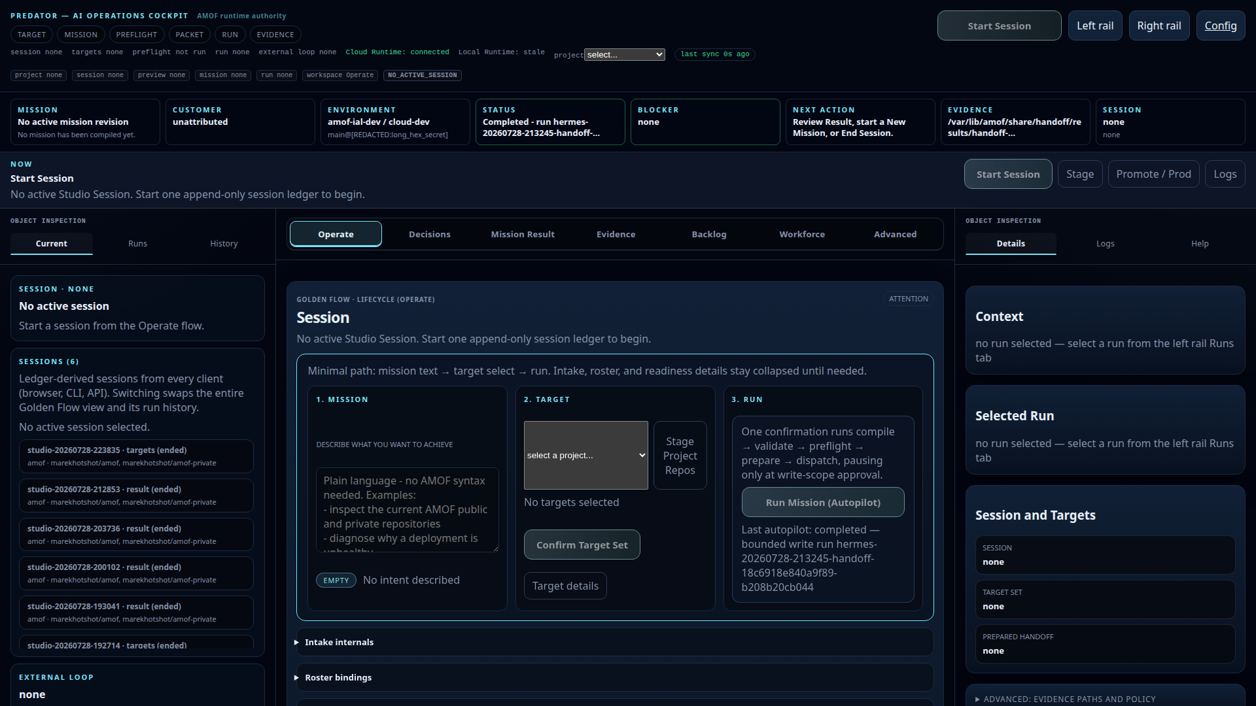Select the EVIDENCE step pill
This screenshot has height=706, width=1256.
(275, 35)
